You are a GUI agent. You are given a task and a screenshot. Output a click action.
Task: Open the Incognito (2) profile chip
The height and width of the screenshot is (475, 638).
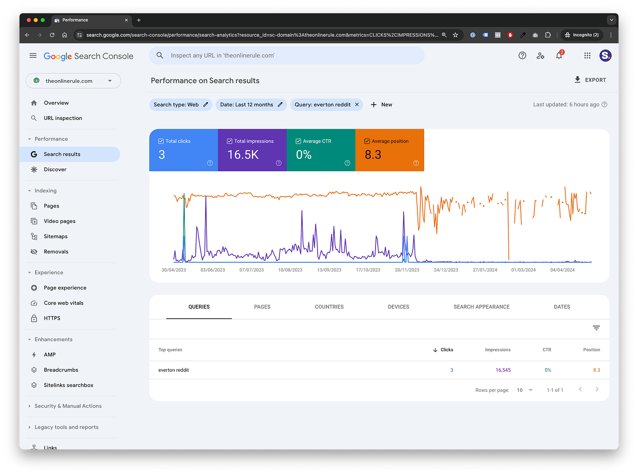(x=581, y=35)
